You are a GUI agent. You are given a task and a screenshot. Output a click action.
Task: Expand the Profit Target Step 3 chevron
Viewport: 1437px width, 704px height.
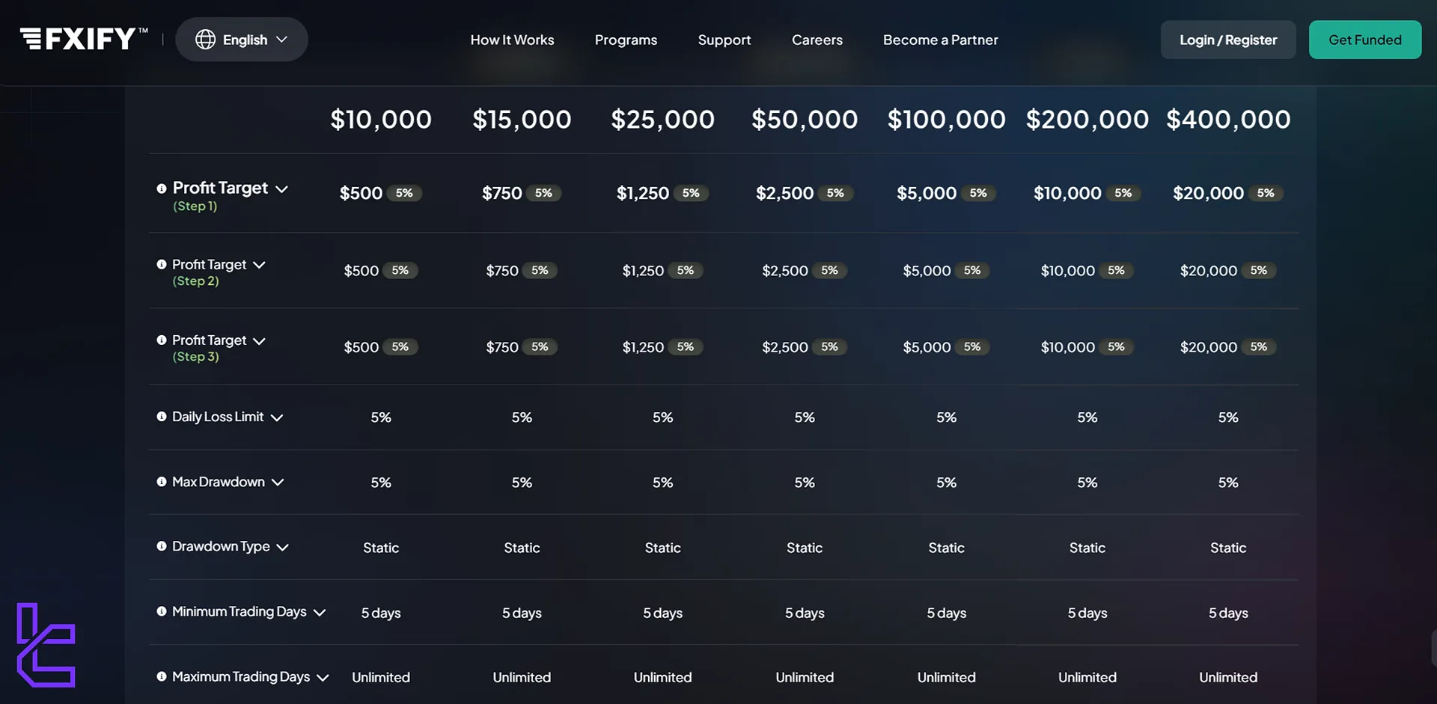coord(259,341)
